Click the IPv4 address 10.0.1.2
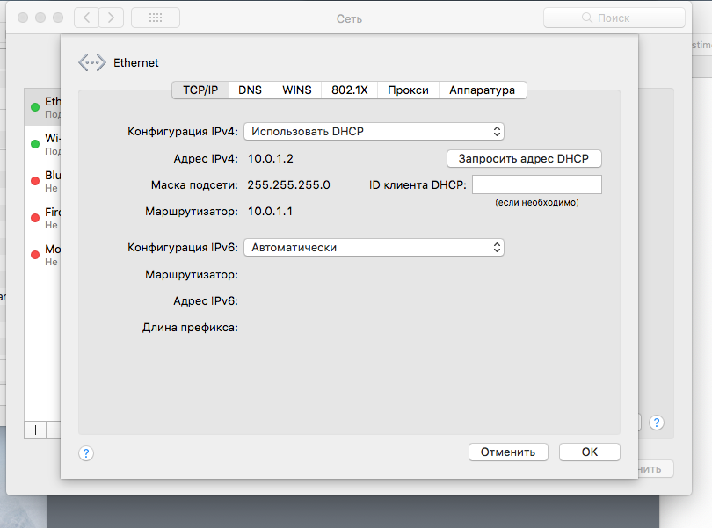The width and height of the screenshot is (712, 528). point(271,158)
